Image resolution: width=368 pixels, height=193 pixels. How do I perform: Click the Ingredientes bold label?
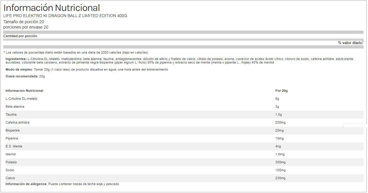pyautogui.click(x=16, y=59)
